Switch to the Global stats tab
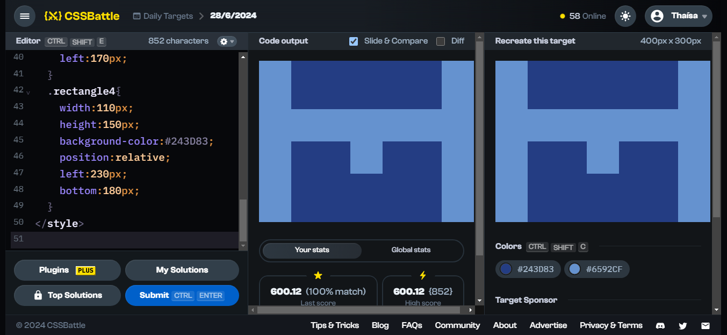Image resolution: width=727 pixels, height=335 pixels. [x=411, y=251]
